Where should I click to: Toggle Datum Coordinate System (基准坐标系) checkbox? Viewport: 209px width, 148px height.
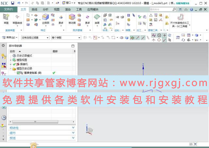click(x=18, y=73)
